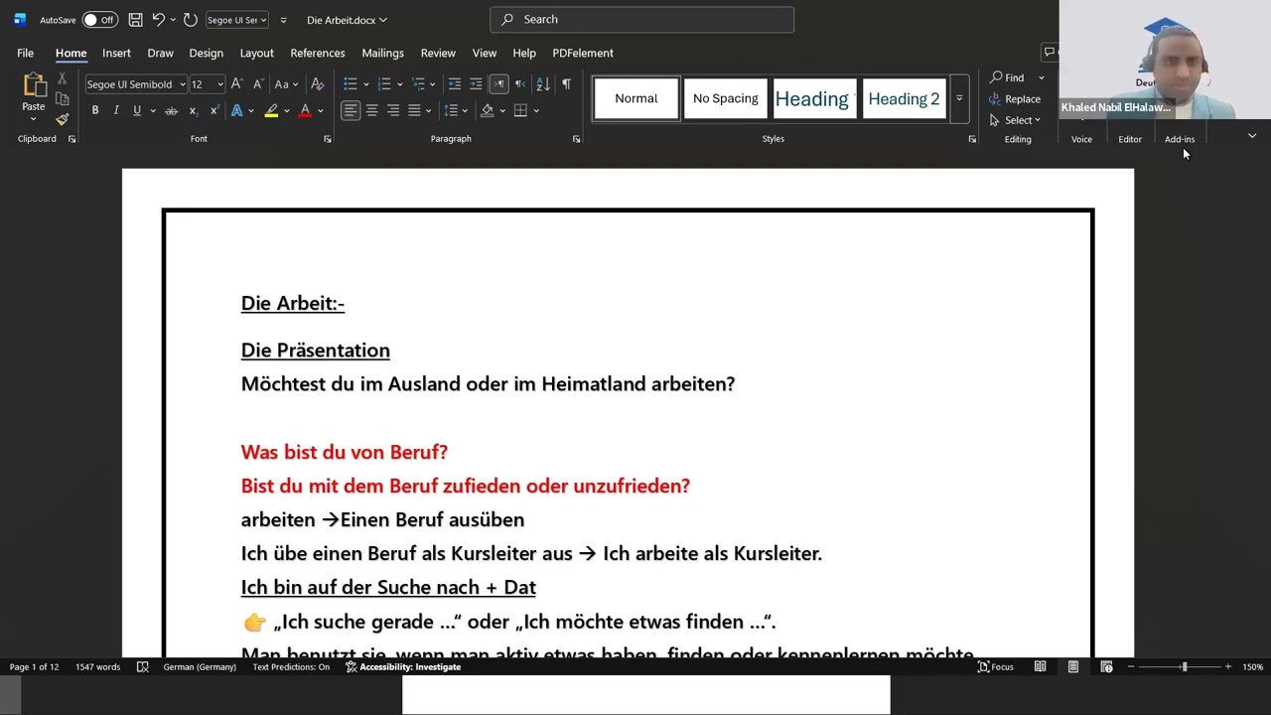Align text left
This screenshot has width=1271, height=715.
351,110
